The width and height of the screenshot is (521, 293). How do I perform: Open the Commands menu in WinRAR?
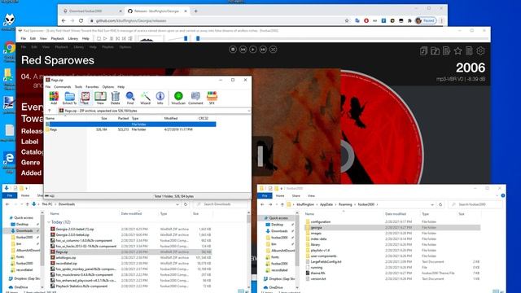click(x=63, y=87)
